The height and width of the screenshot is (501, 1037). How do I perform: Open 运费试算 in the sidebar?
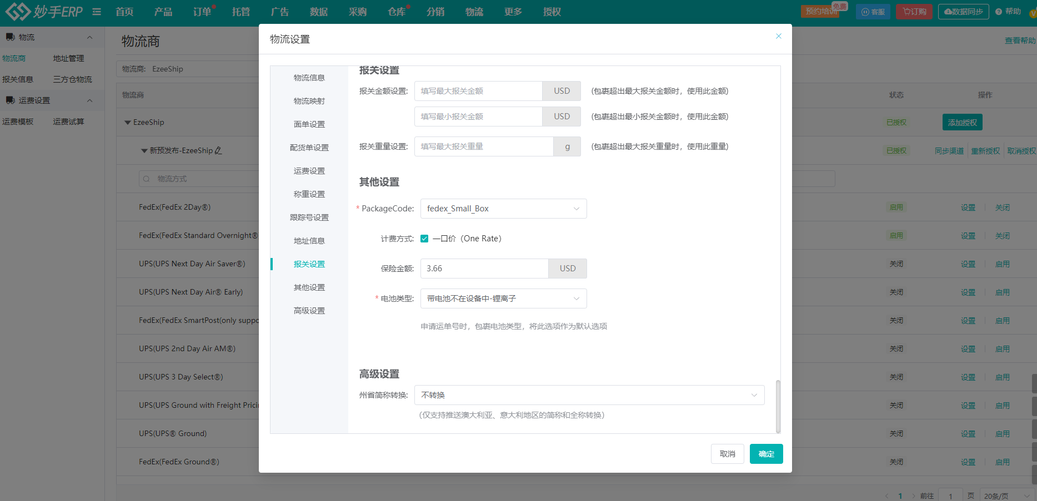(68, 122)
